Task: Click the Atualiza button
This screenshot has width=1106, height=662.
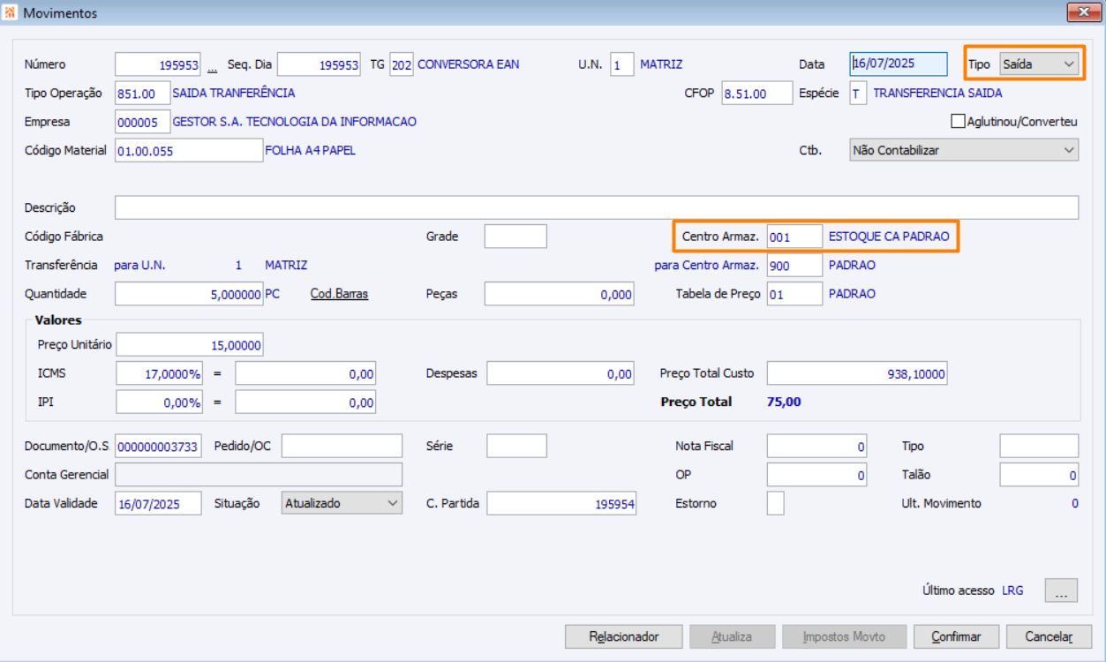Action: pos(732,636)
